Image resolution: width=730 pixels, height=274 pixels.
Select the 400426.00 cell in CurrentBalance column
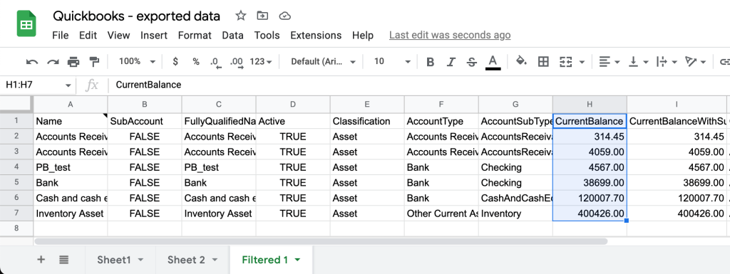590,214
